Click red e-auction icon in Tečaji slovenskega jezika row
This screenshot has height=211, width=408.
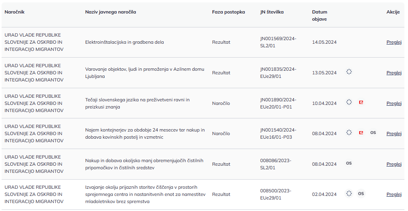pos(361,102)
